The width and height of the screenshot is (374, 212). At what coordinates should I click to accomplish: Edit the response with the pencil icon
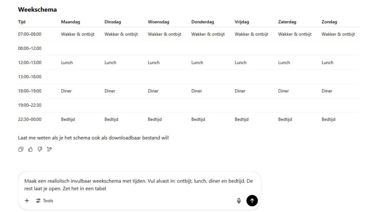[49, 149]
